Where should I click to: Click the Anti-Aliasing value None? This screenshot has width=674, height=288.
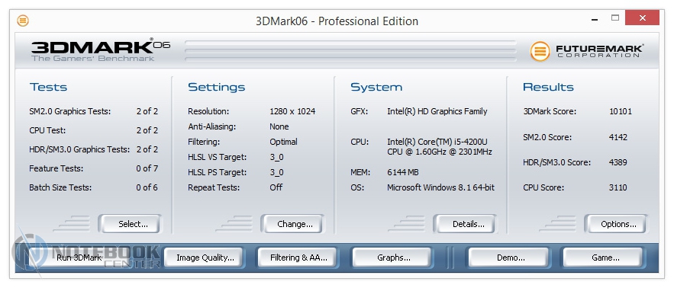(279, 126)
